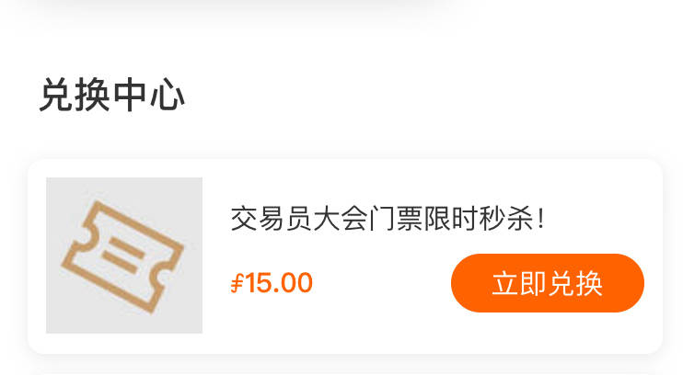This screenshot has height=375, width=683.
Task: Select the gray ticket product thumbnail
Action: coord(124,256)
